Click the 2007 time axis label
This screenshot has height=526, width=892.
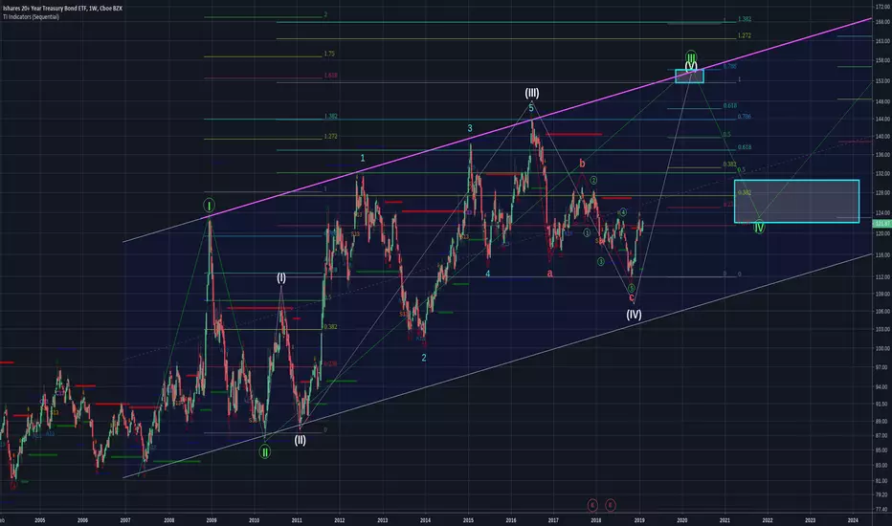[125, 520]
